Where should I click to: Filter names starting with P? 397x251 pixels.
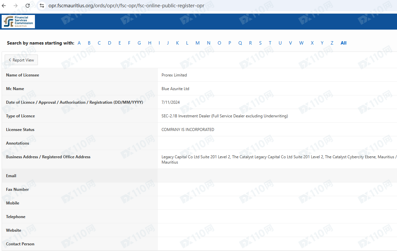coord(230,43)
